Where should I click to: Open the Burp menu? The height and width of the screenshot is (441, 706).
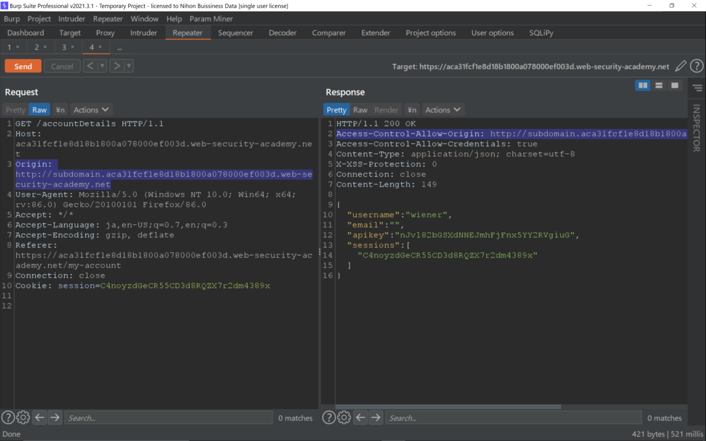click(12, 19)
